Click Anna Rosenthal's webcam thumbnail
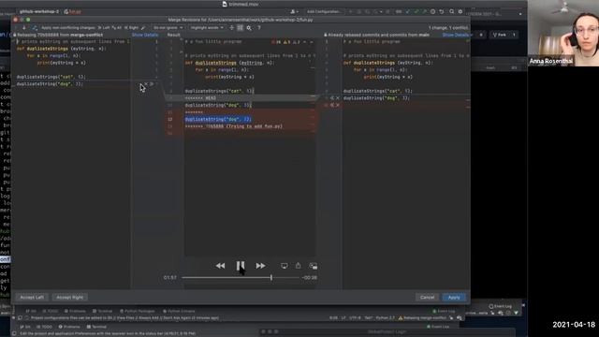Viewport: 599px width, 337px height. [x=563, y=34]
